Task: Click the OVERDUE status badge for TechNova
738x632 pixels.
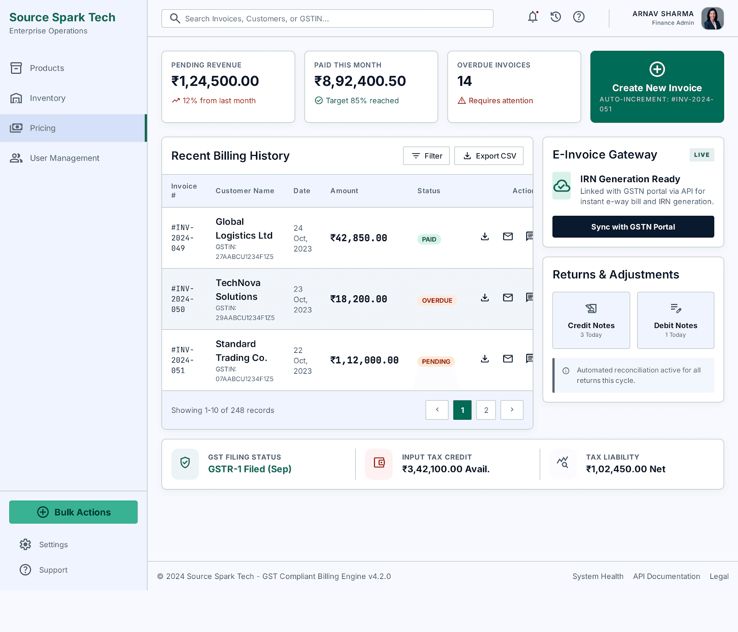Action: (437, 300)
